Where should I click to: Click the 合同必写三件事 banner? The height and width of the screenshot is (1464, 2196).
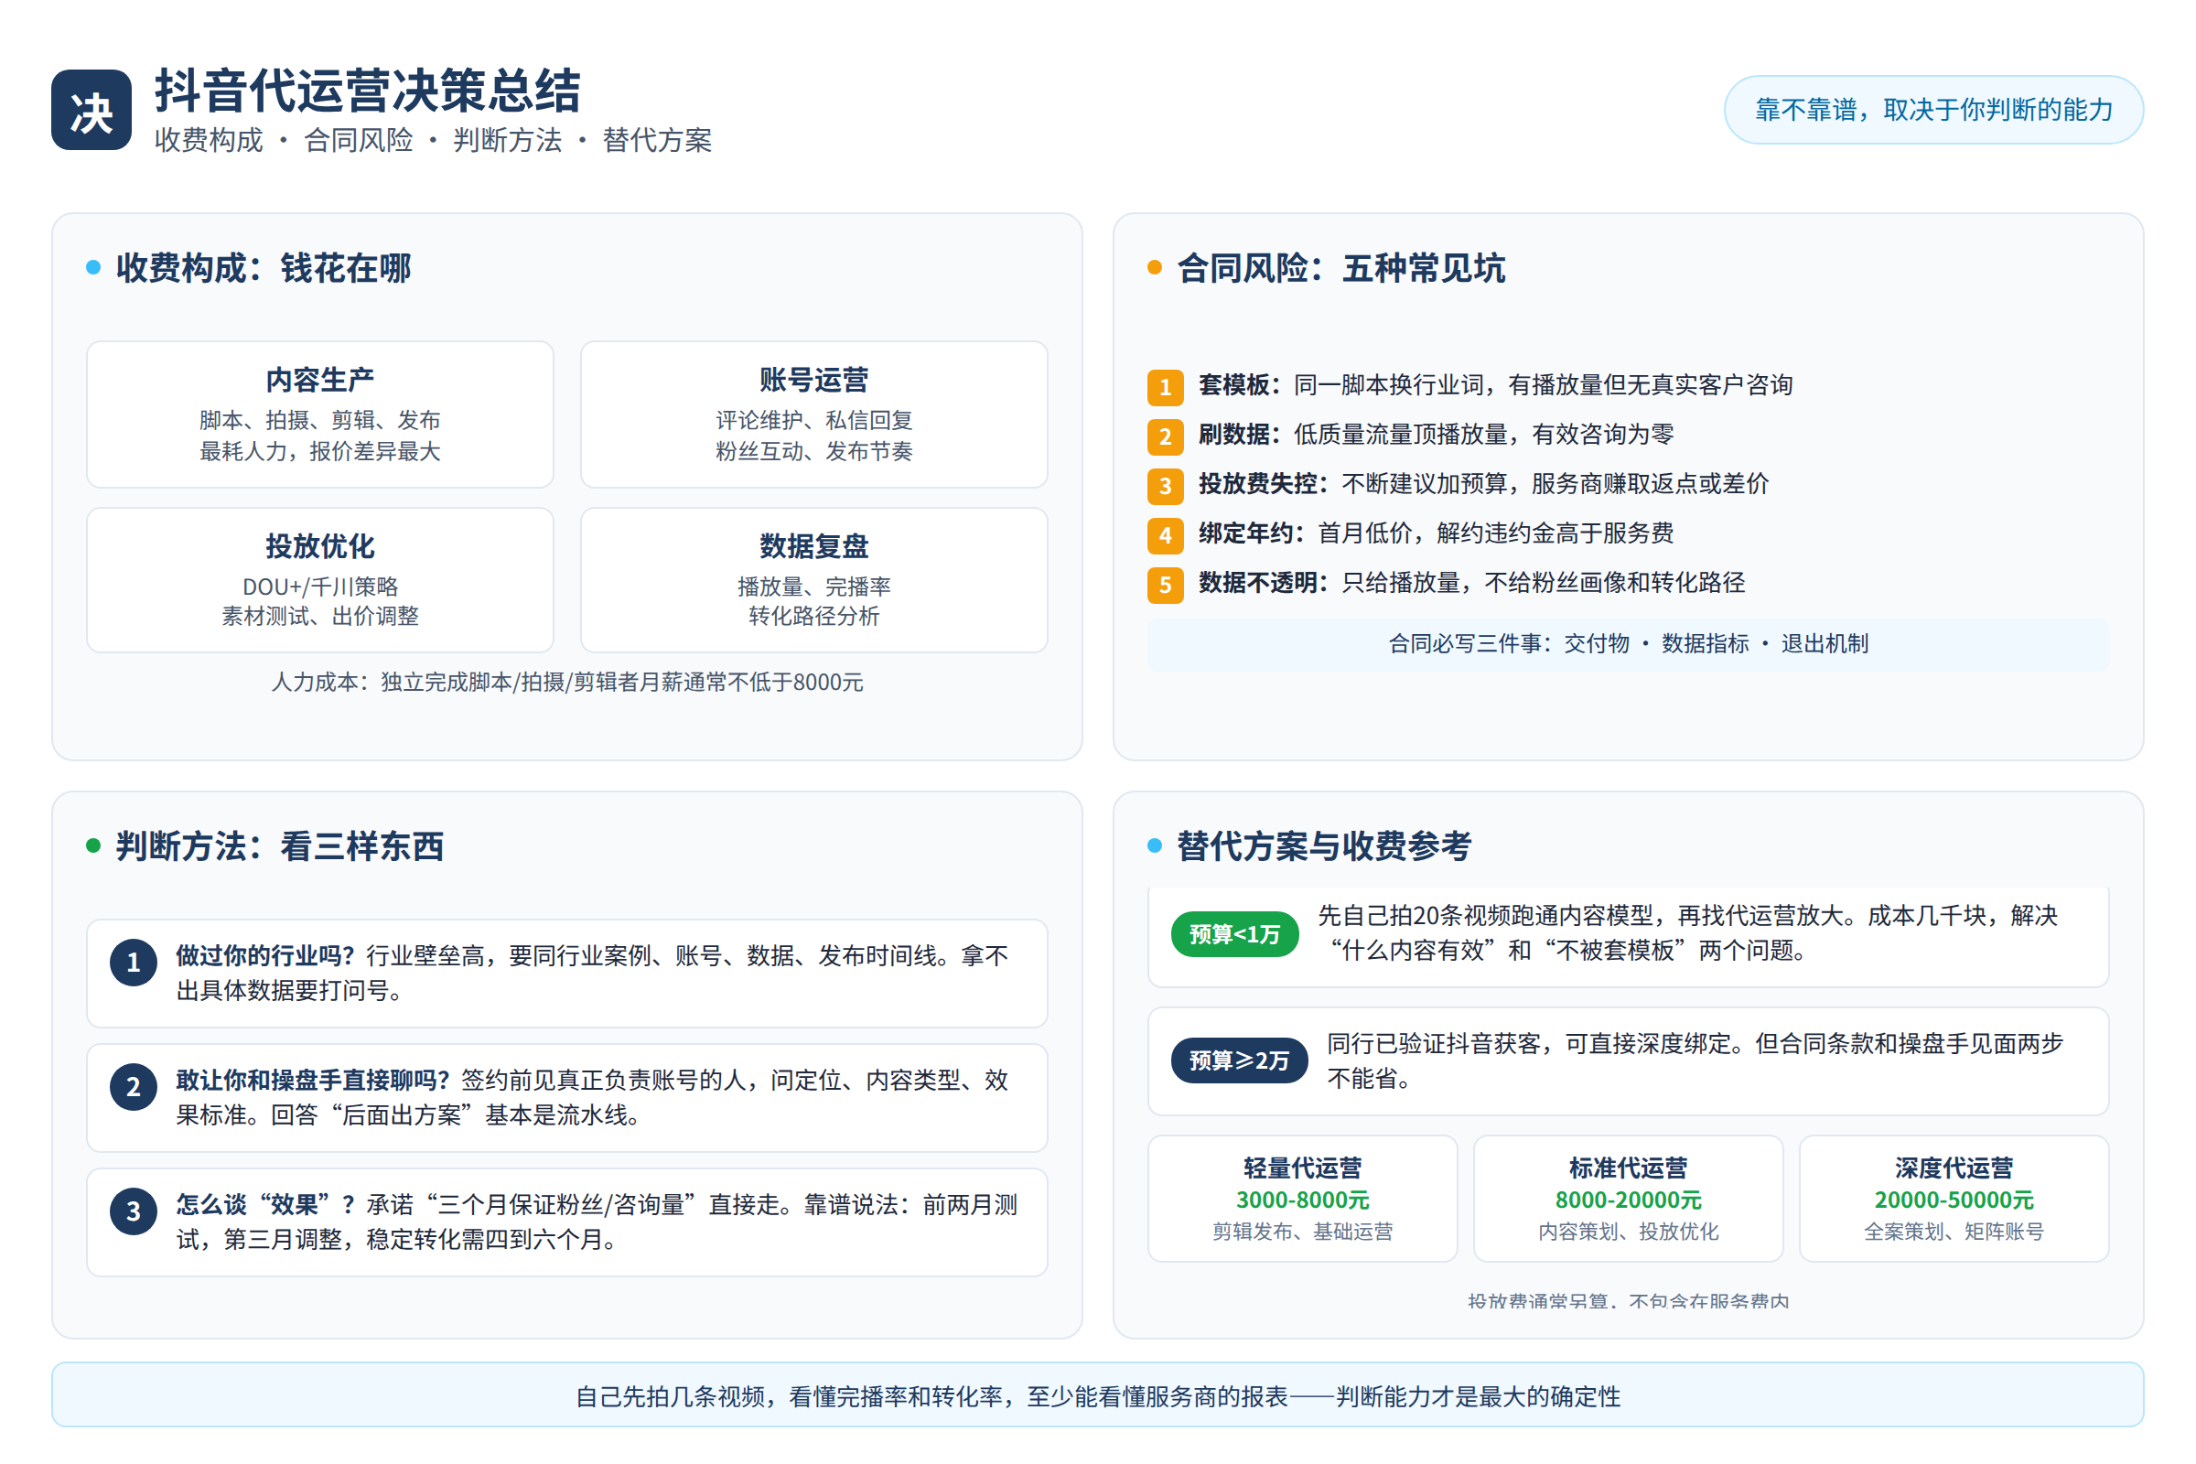click(x=1629, y=643)
